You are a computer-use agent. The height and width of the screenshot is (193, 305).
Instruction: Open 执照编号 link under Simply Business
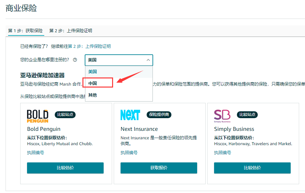(x=223, y=153)
